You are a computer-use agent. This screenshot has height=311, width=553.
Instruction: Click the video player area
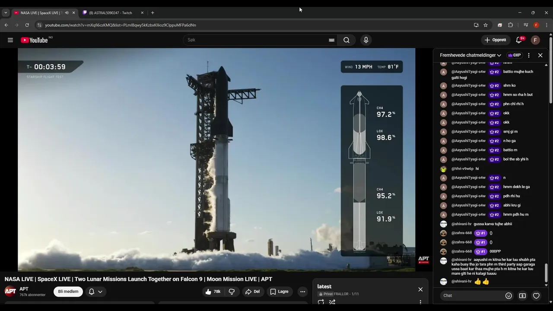216,160
